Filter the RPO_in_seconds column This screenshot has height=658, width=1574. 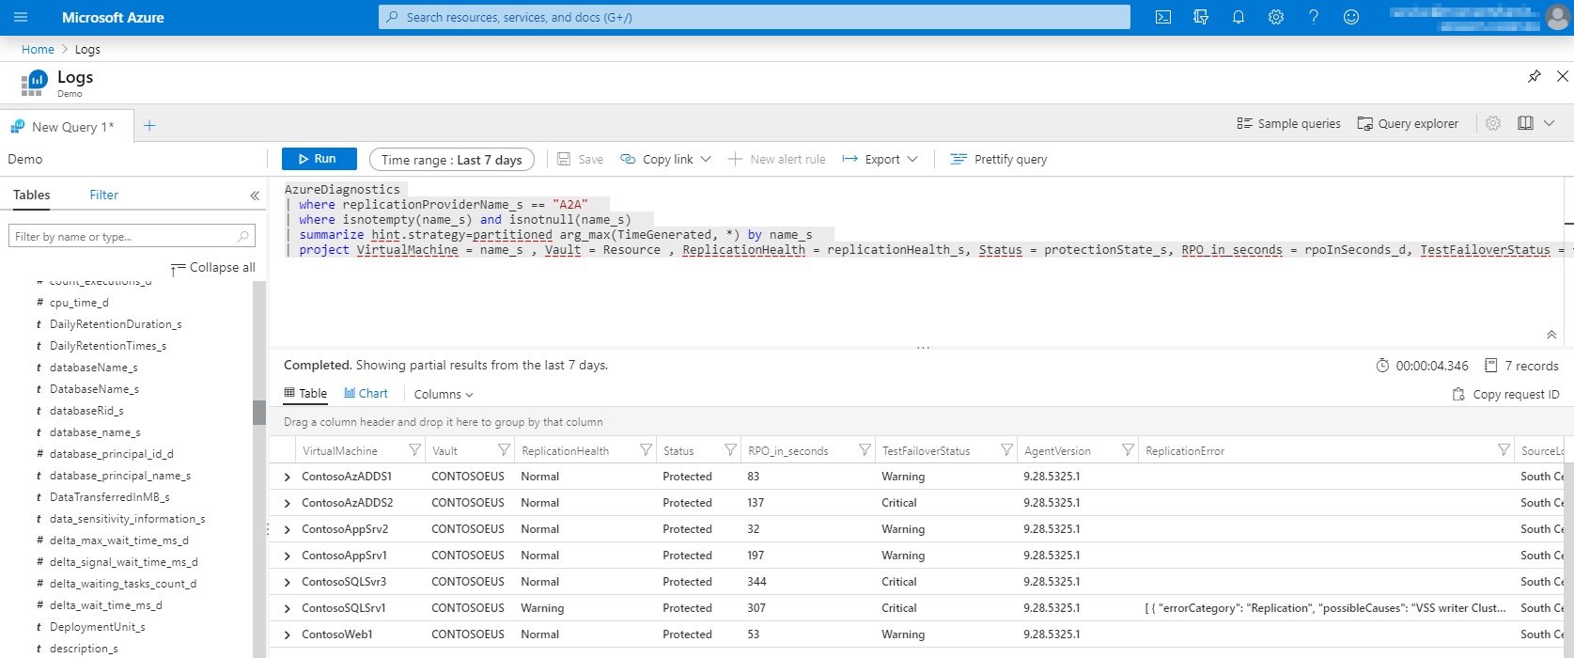(865, 450)
